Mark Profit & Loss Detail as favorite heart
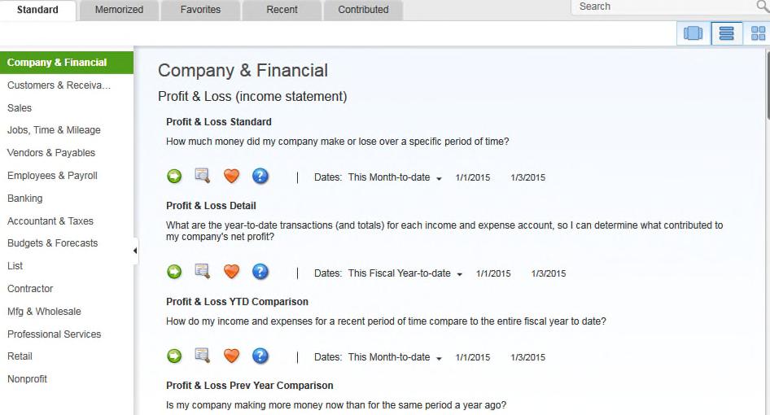This screenshot has width=770, height=415. 231,271
